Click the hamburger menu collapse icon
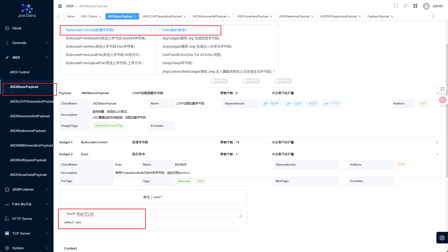Image resolution: width=448 pixels, height=252 pixels. [x=60, y=6]
